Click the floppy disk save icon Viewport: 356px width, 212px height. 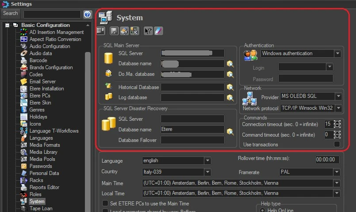coord(114,31)
